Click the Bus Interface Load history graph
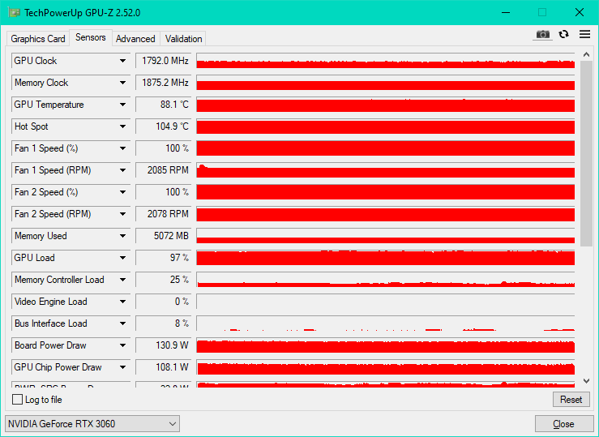The height and width of the screenshot is (437, 599). (x=386, y=323)
